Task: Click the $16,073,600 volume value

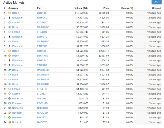Action: pyautogui.click(x=82, y=13)
